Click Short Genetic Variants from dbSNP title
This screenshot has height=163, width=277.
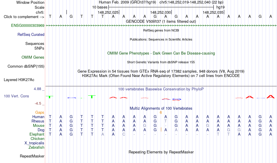(x=161, y=62)
